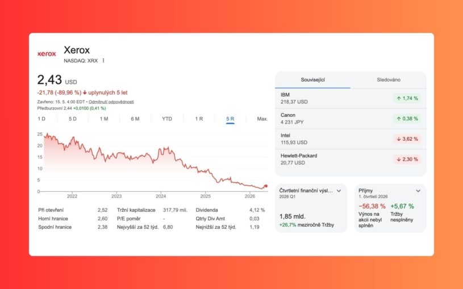Select the 5 D time range
Image resolution: width=463 pixels, height=289 pixels.
[73, 119]
